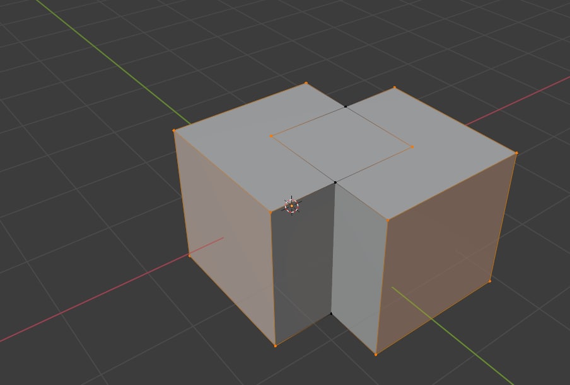The image size is (570, 385).
Task: Select the black vertex at the notch's bottom
Action: click(331, 314)
